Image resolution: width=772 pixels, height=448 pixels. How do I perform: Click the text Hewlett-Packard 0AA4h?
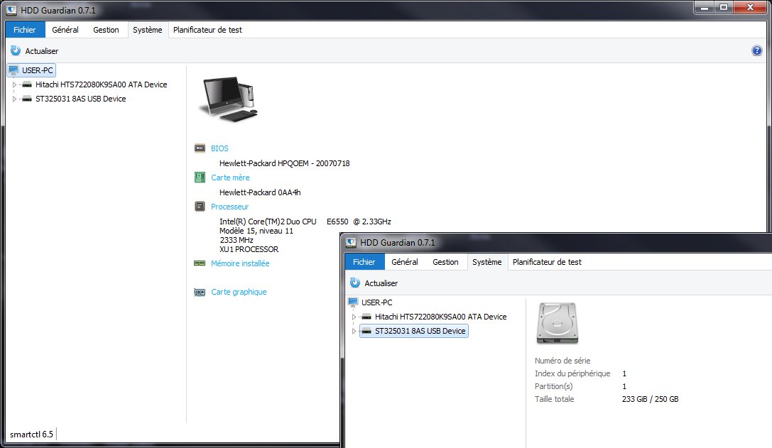click(x=260, y=192)
